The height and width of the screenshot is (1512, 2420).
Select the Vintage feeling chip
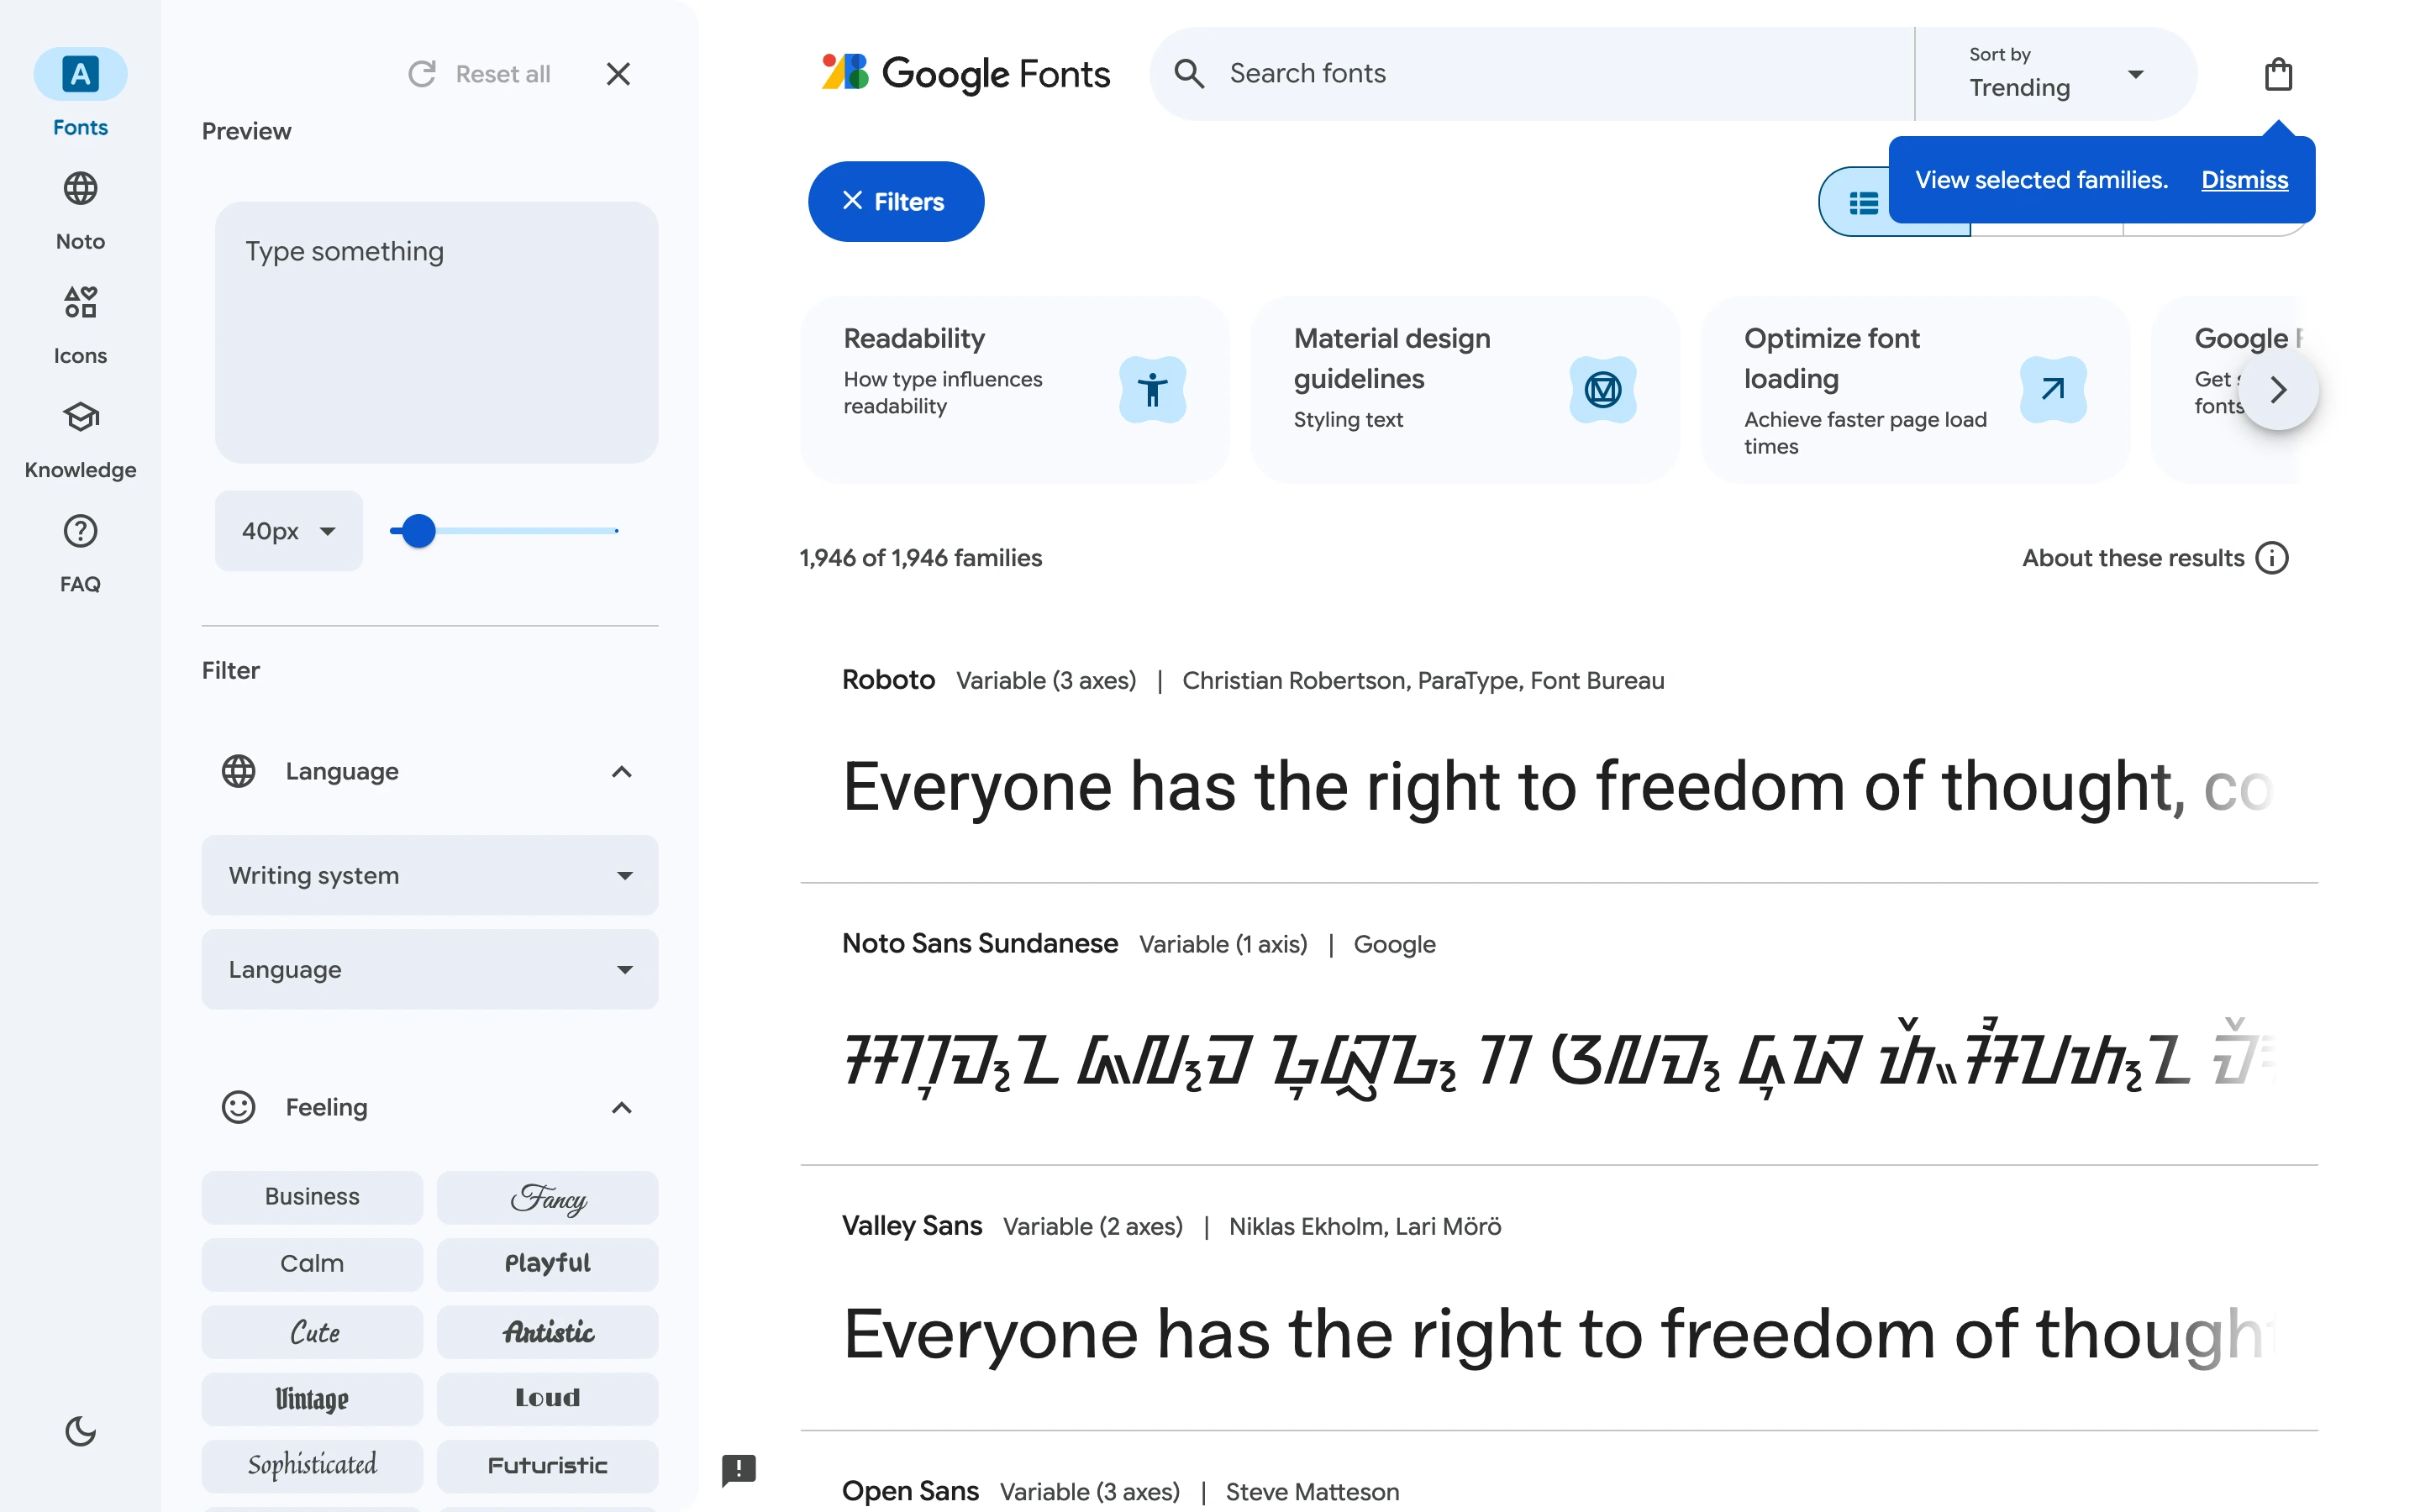coord(312,1399)
